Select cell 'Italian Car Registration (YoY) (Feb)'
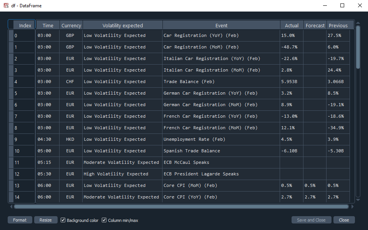Image resolution: width=368 pixels, height=230 pixels. 221,58
